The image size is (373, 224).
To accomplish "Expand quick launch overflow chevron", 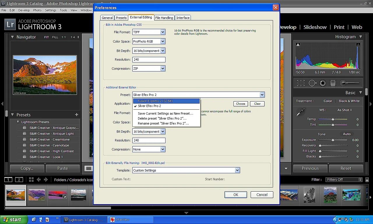I will [x=57, y=218].
